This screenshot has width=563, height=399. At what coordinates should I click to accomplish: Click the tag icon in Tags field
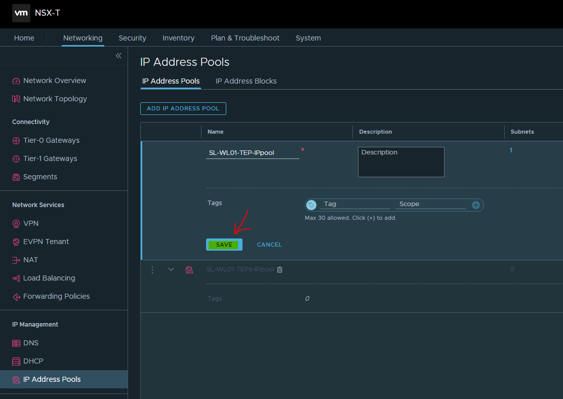(311, 205)
